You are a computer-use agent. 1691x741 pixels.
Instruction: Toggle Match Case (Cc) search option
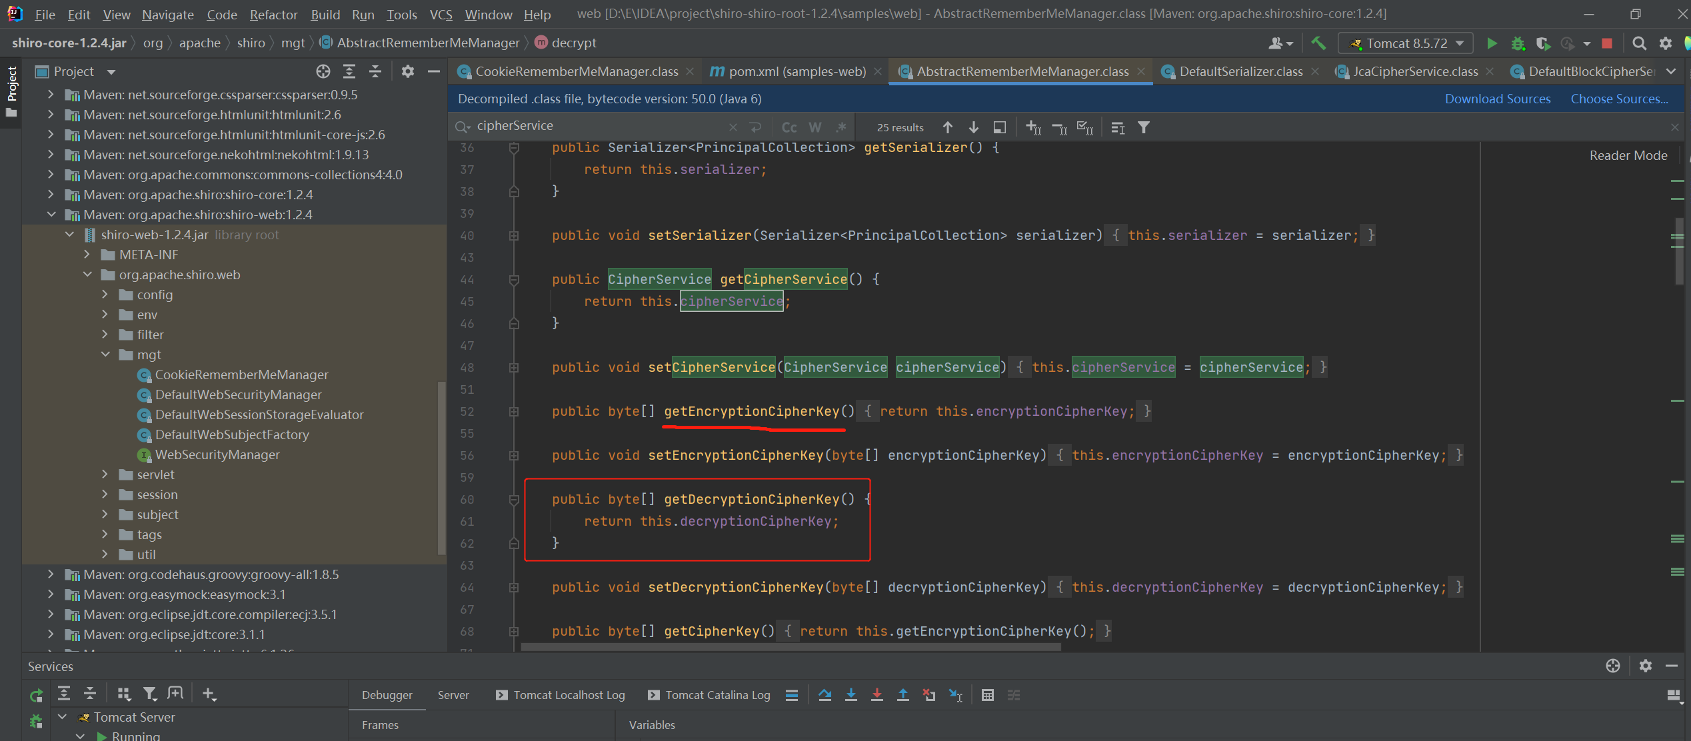pos(789,127)
